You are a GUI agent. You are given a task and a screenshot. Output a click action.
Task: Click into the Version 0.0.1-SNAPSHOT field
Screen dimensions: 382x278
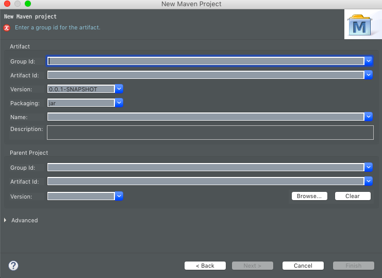tap(81, 89)
